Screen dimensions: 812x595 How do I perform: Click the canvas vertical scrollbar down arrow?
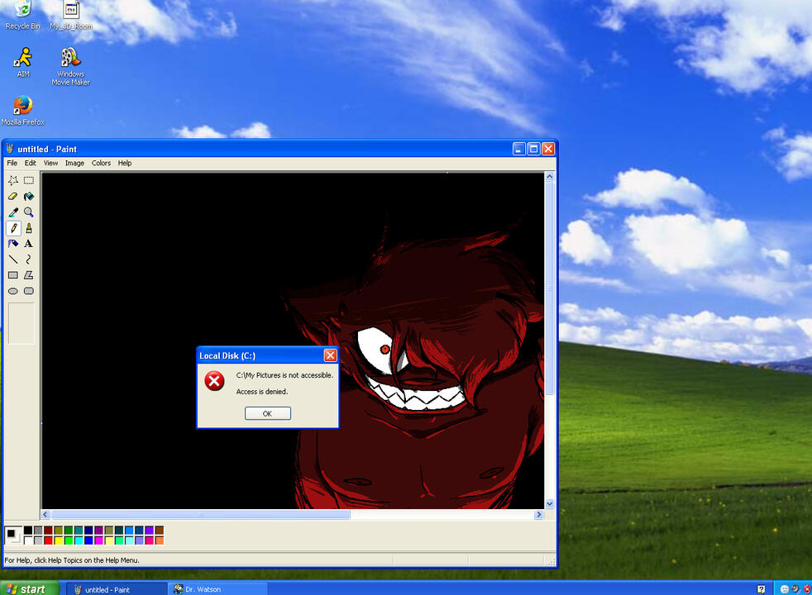[550, 503]
